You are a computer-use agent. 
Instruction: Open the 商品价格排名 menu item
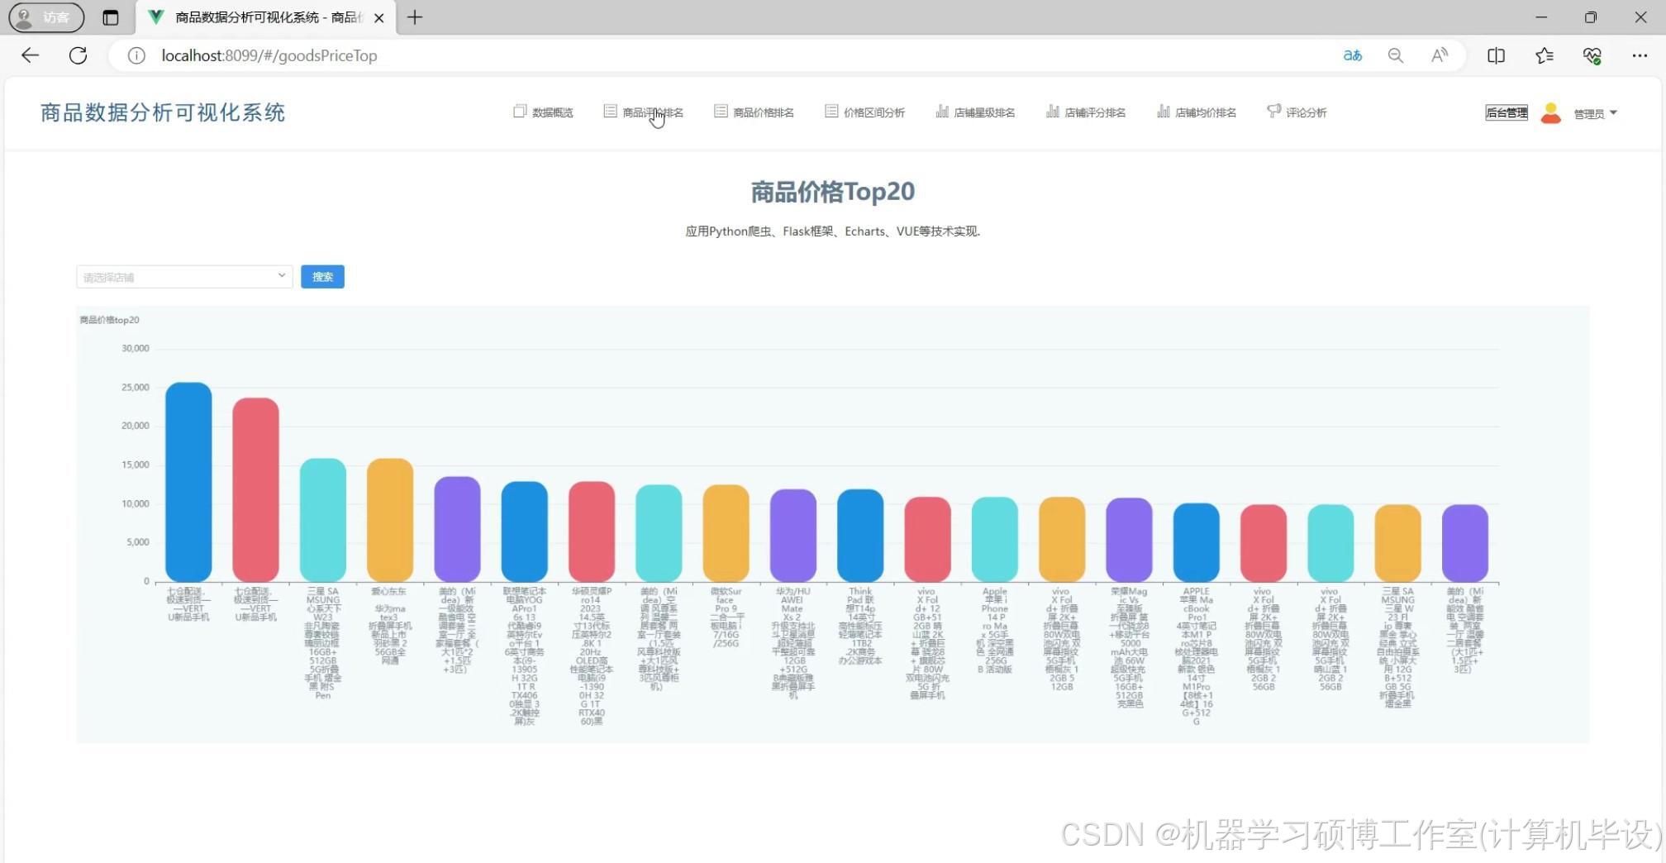tap(754, 112)
